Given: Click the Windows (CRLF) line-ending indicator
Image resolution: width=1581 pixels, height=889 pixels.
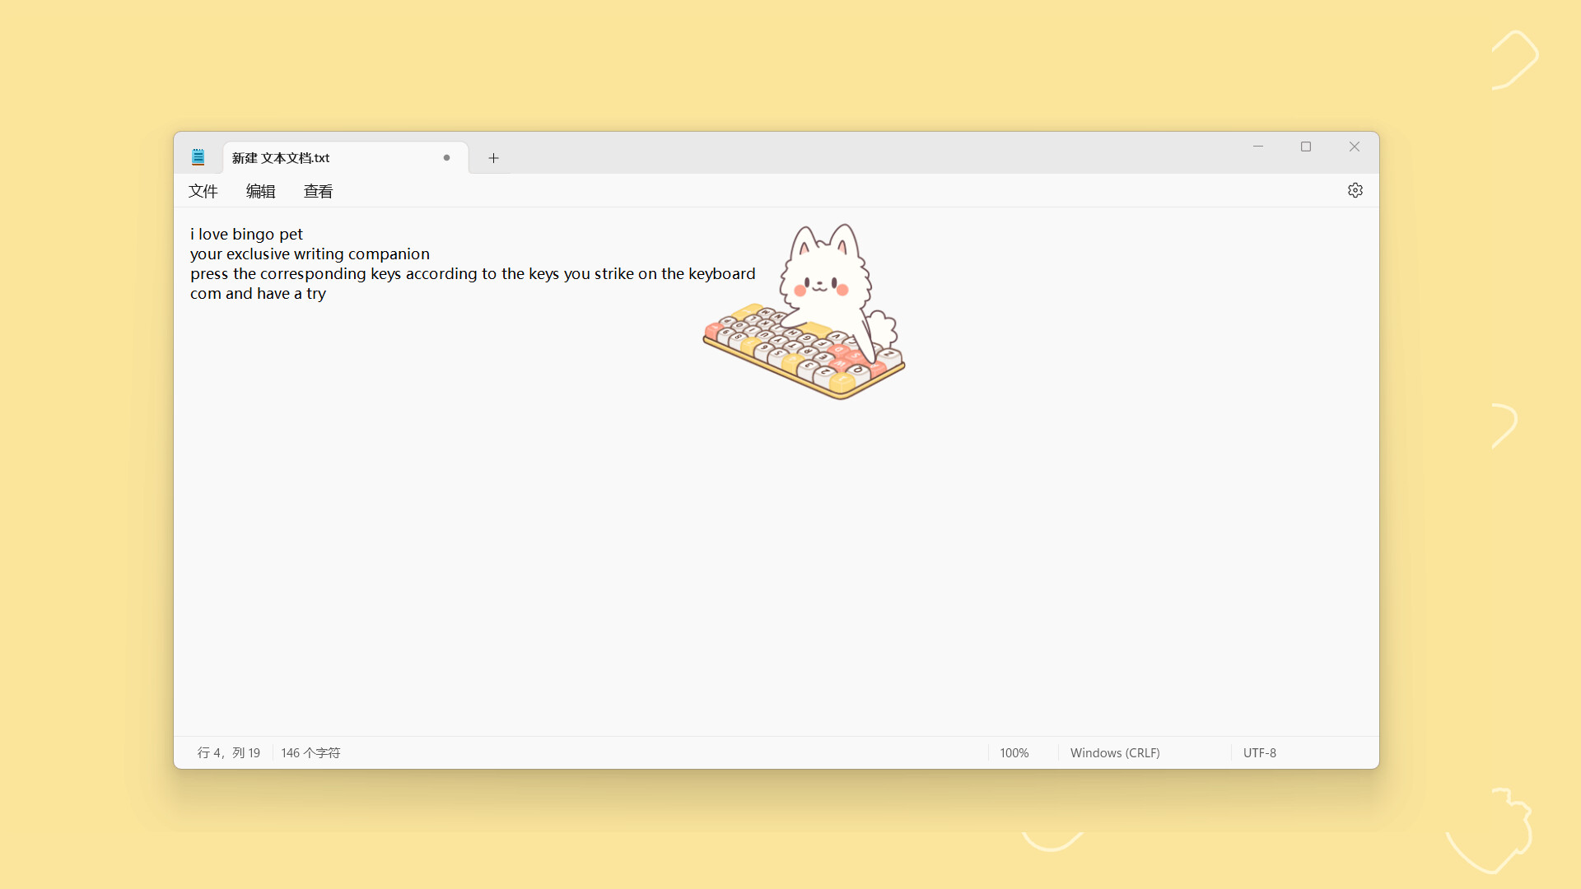Looking at the screenshot, I should pos(1115,752).
